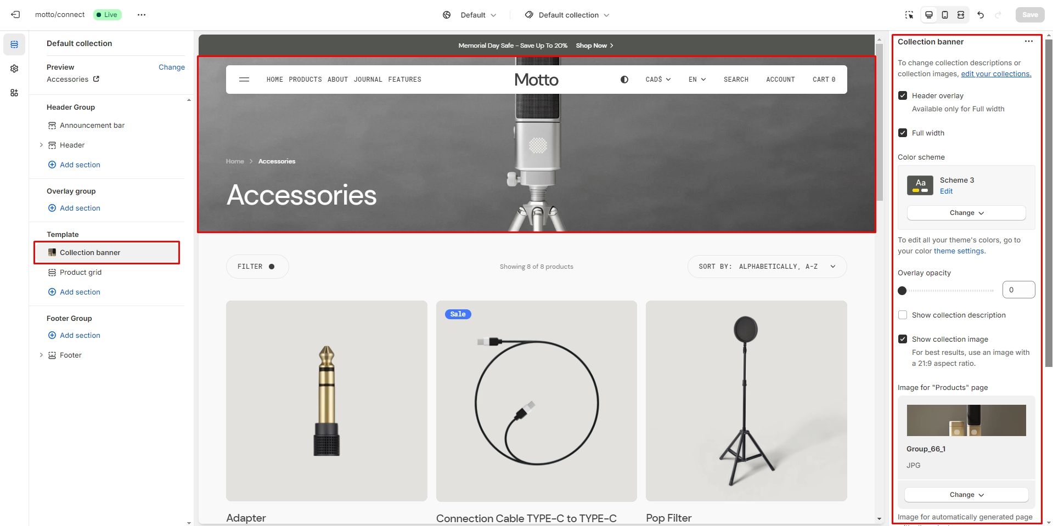Viewport: 1053px width, 526px height.
Task: Open theme settings gear in sidebar
Action: pos(14,69)
